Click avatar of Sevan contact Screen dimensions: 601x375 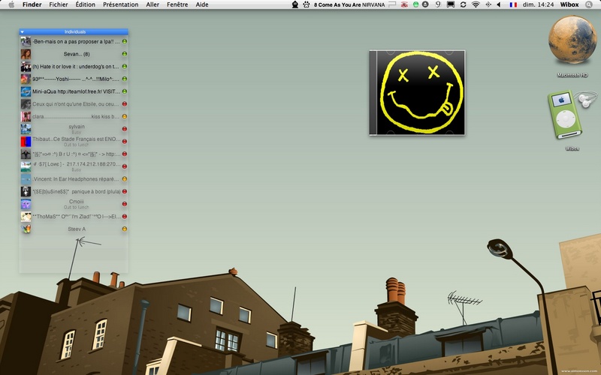(26, 54)
